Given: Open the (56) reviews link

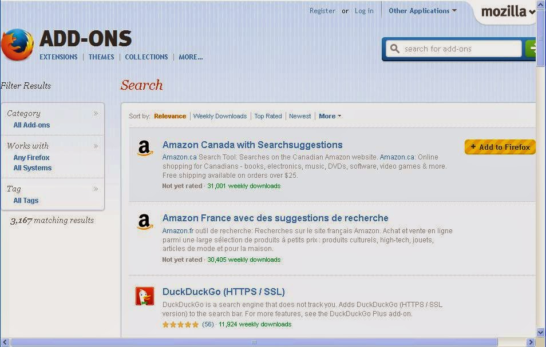Looking at the screenshot, I should 208,324.
